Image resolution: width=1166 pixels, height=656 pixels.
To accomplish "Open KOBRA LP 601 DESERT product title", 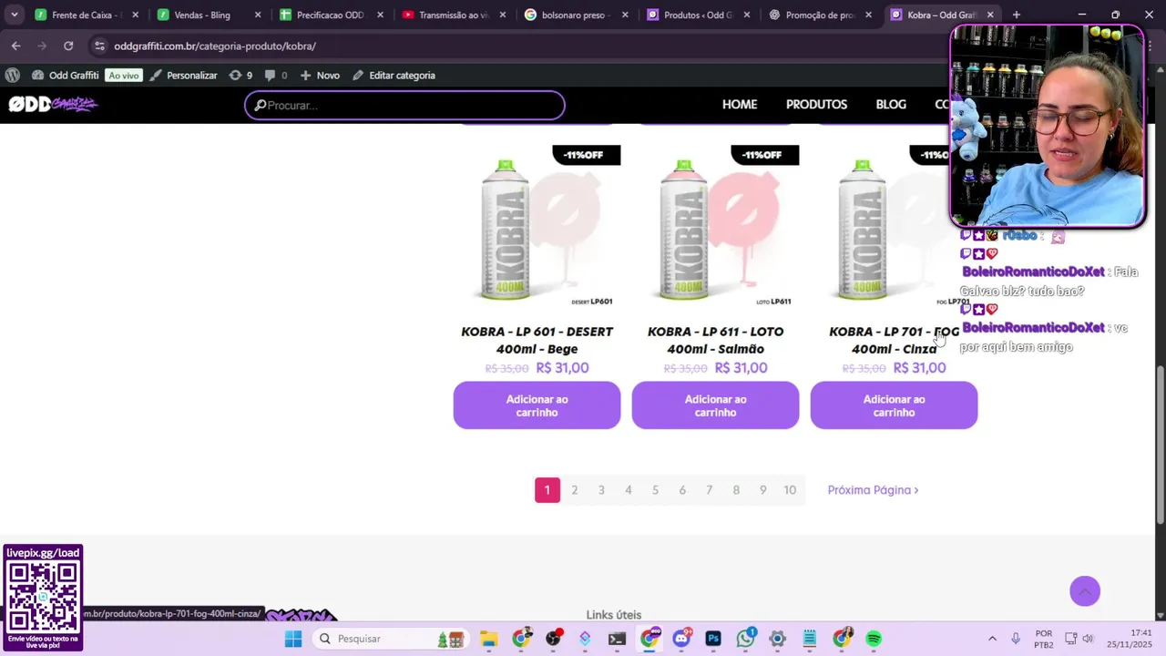I will pyautogui.click(x=537, y=340).
